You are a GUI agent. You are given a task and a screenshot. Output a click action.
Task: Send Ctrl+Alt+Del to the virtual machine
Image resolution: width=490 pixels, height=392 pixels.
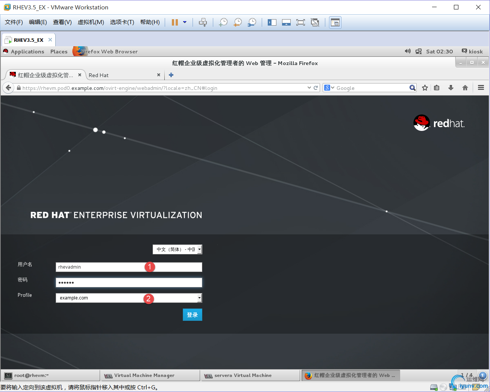[203, 22]
